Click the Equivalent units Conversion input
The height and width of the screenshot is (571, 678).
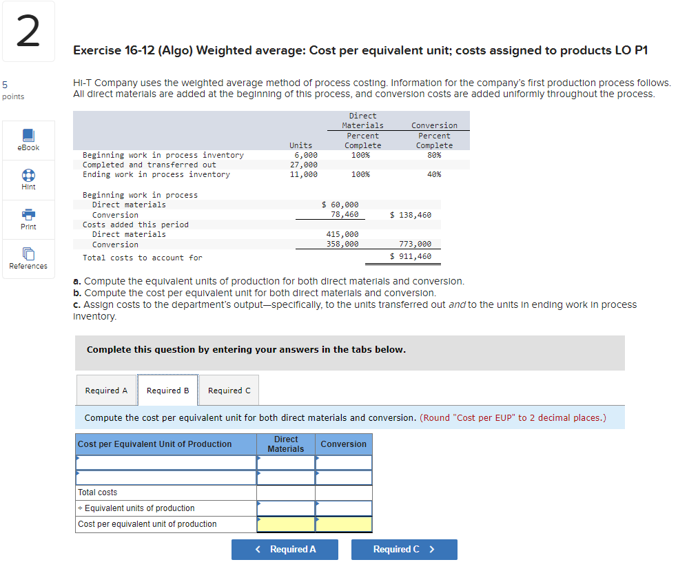click(343, 508)
